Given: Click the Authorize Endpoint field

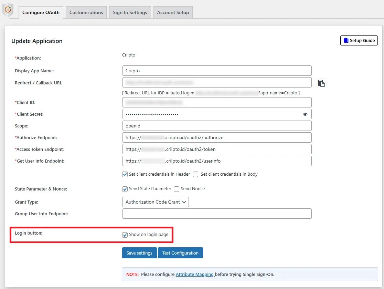Looking at the screenshot, I should point(217,137).
